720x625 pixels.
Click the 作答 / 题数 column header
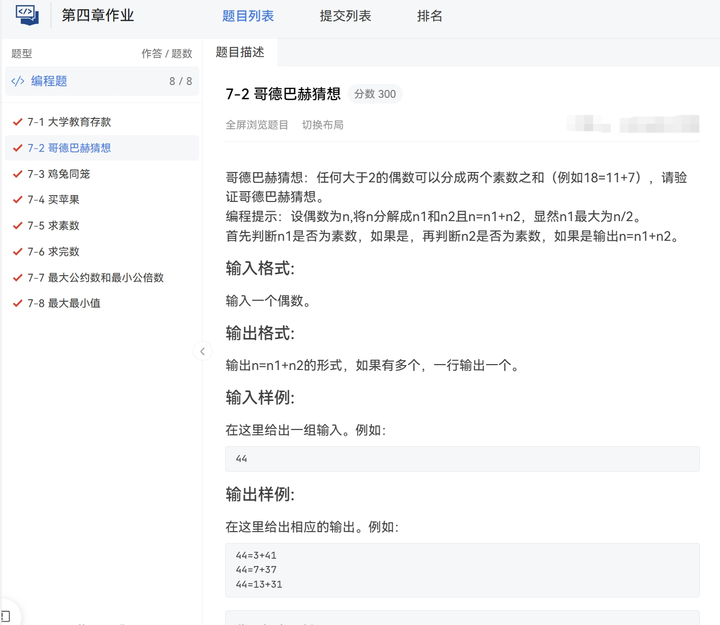[x=167, y=54]
